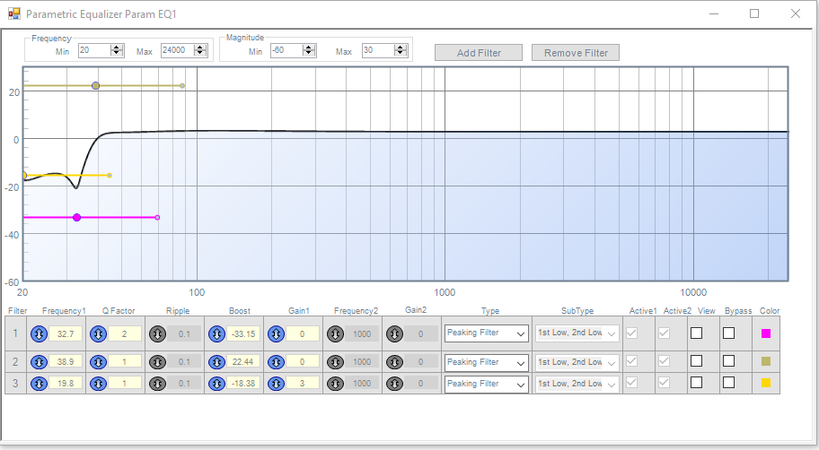Click Frequency Min spinner arrows
This screenshot has width=819, height=450.
tap(117, 50)
